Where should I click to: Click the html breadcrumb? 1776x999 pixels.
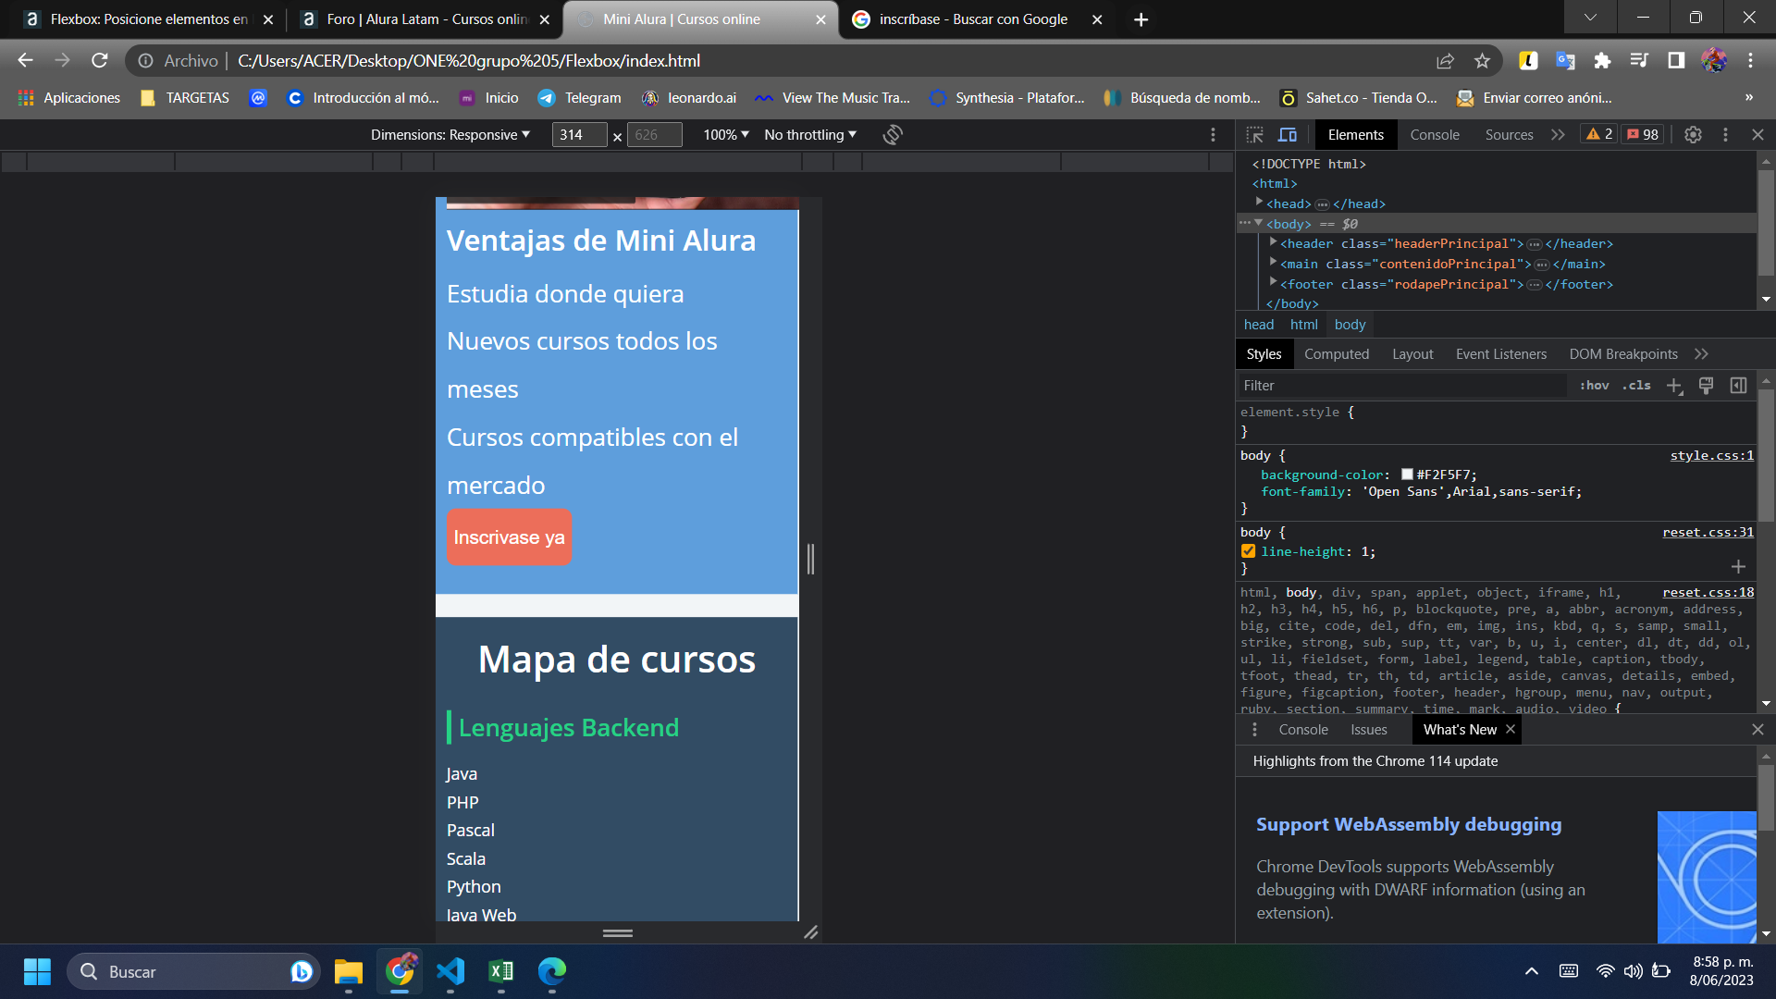pos(1303,325)
